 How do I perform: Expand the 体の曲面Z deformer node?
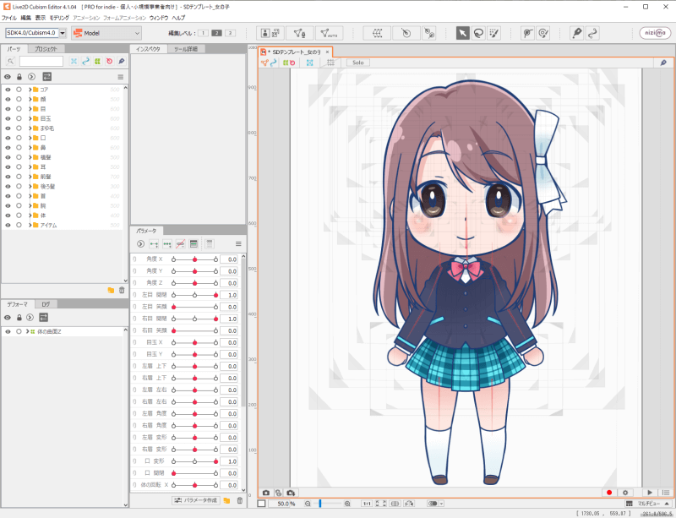[27, 332]
